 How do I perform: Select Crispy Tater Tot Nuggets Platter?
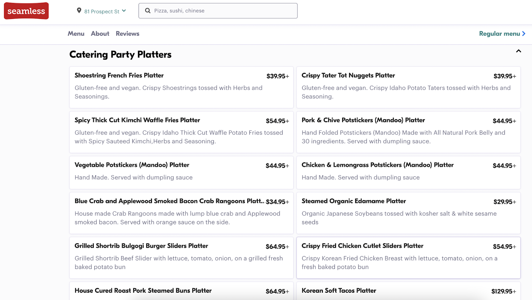[408, 87]
